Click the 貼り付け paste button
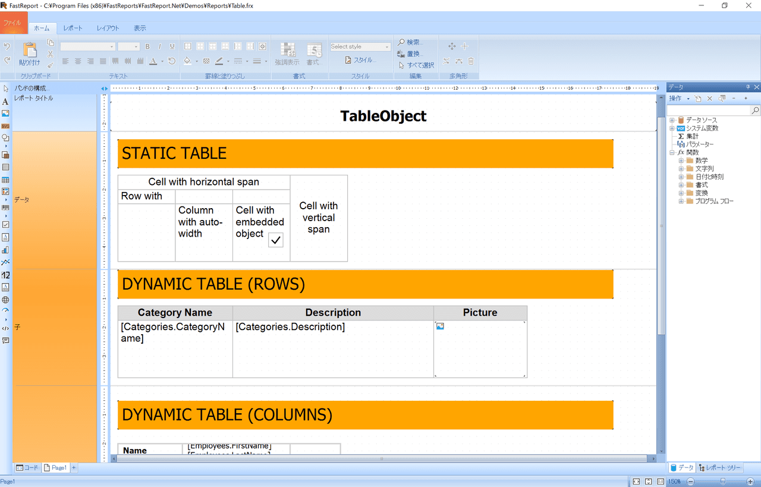Image resolution: width=761 pixels, height=487 pixels. (29, 54)
